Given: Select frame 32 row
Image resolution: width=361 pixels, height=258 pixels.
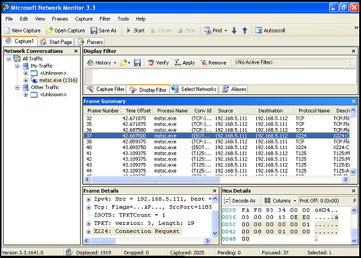Looking at the screenshot, I should tap(217, 118).
